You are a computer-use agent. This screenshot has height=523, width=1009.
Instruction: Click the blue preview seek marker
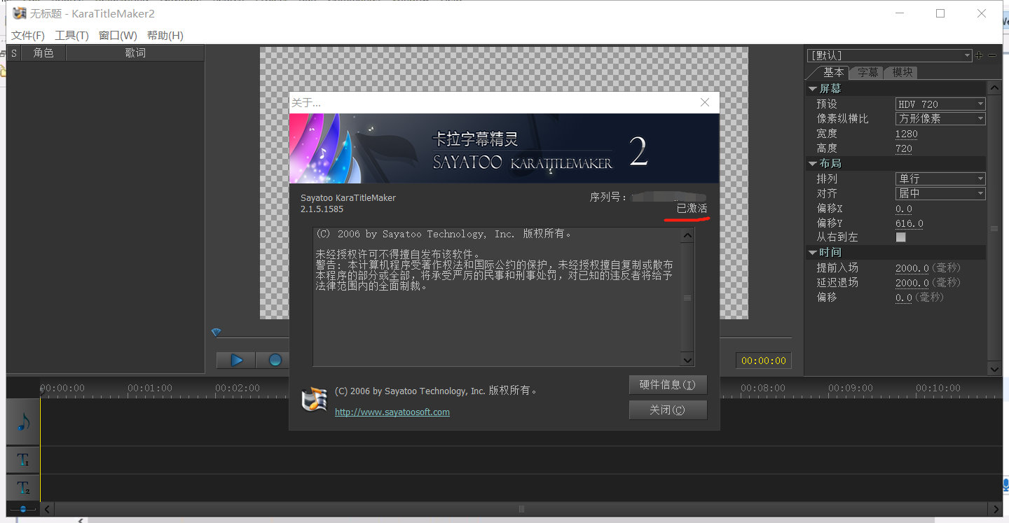217,332
